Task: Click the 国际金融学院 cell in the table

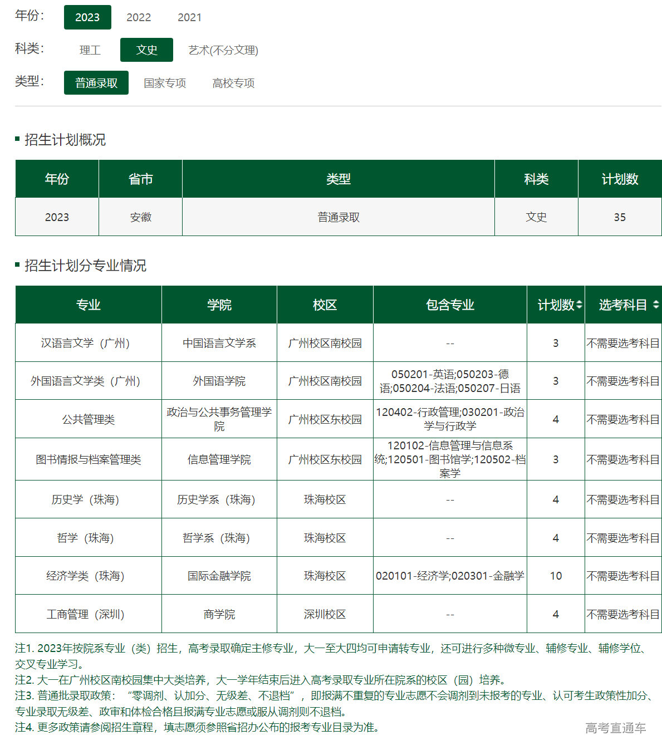Action: coord(219,576)
